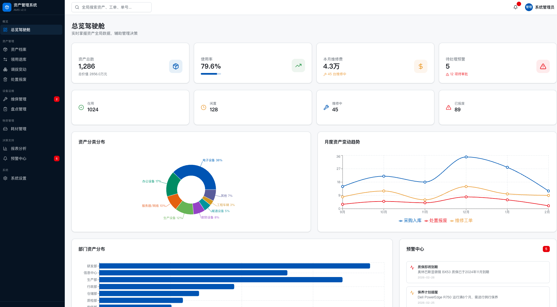Click the maintenance cost dollar icon
Viewport: 557px width, 307px height.
click(420, 66)
